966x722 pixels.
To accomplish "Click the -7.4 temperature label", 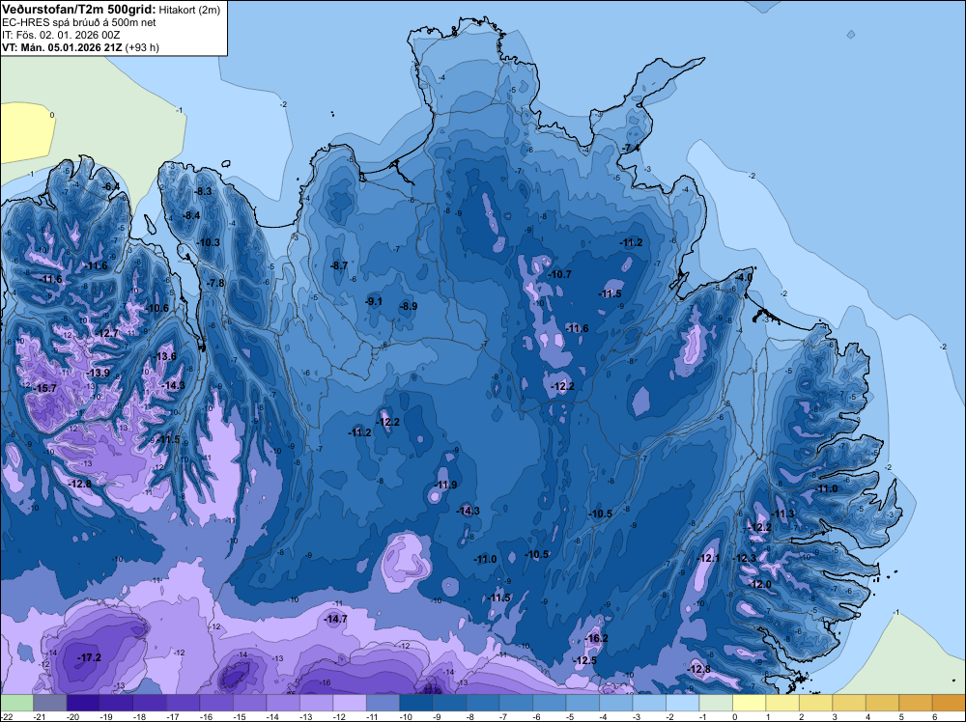I will click(x=630, y=149).
